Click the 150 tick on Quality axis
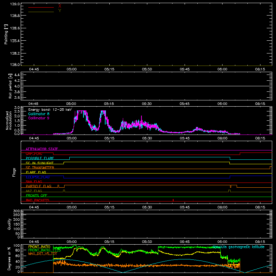This screenshot has width=276, height=276. tap(17, 224)
